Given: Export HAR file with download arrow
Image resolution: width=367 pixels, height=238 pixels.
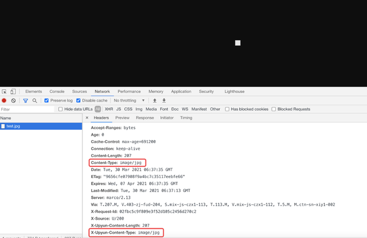Looking at the screenshot, I should click(x=164, y=100).
